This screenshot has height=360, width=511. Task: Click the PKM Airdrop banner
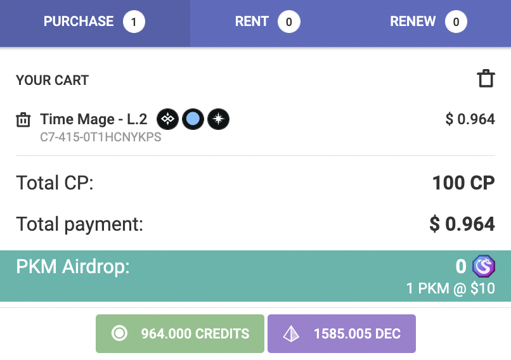coord(256,276)
